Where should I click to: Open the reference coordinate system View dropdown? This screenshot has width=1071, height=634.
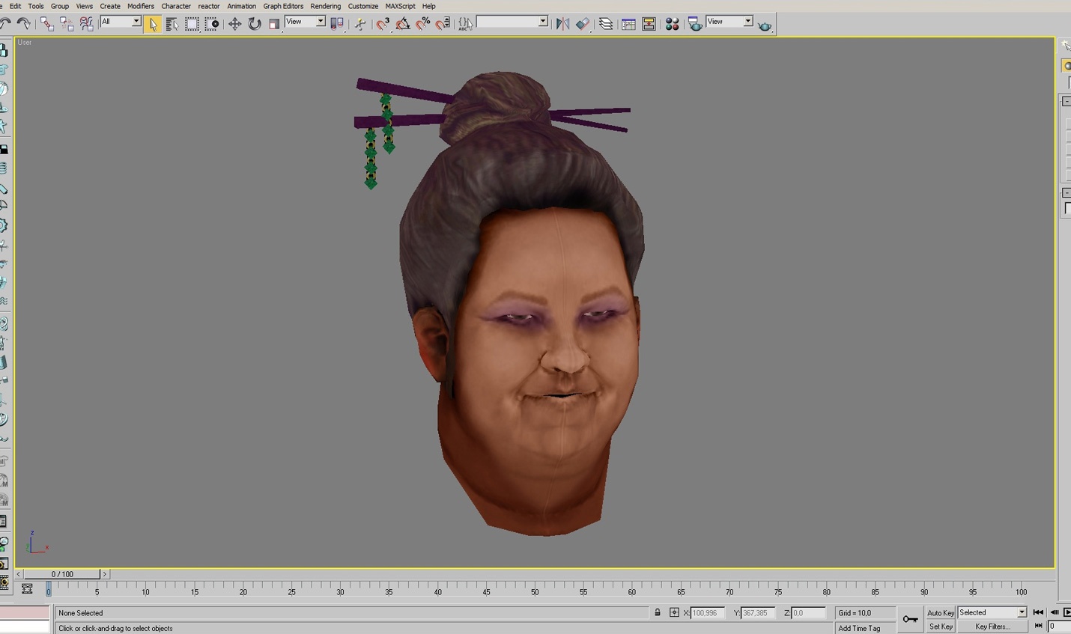tap(305, 22)
